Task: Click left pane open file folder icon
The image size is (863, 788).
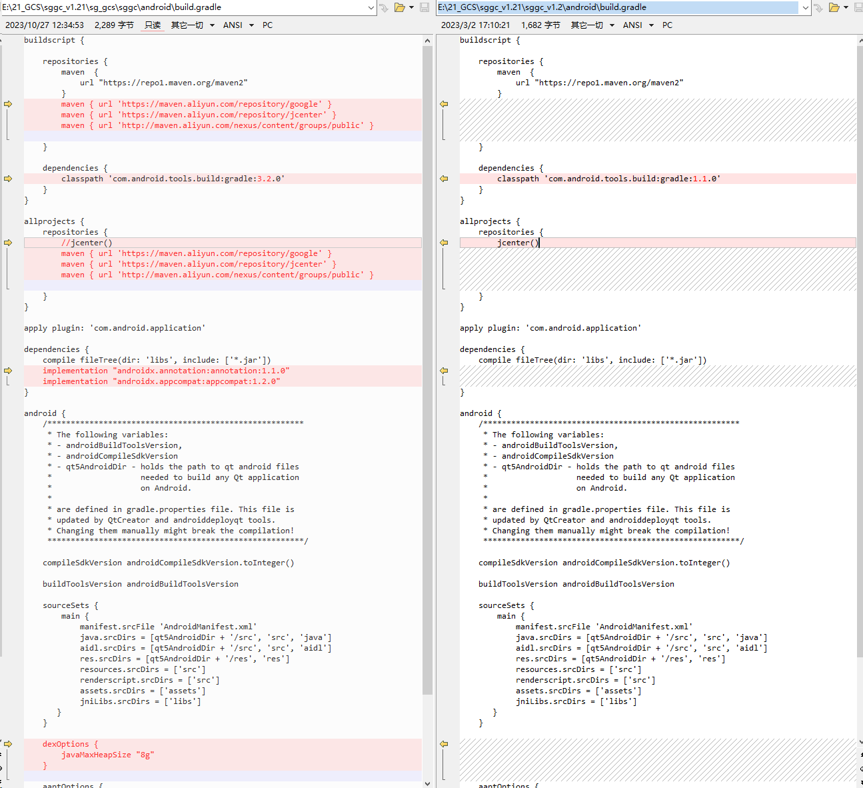Action: click(400, 7)
